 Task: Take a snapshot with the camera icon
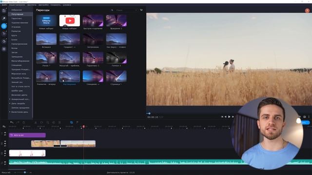click(x=304, y=117)
